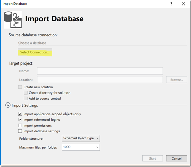Click the target project Name field
The image size is (191, 167).
point(100,71)
